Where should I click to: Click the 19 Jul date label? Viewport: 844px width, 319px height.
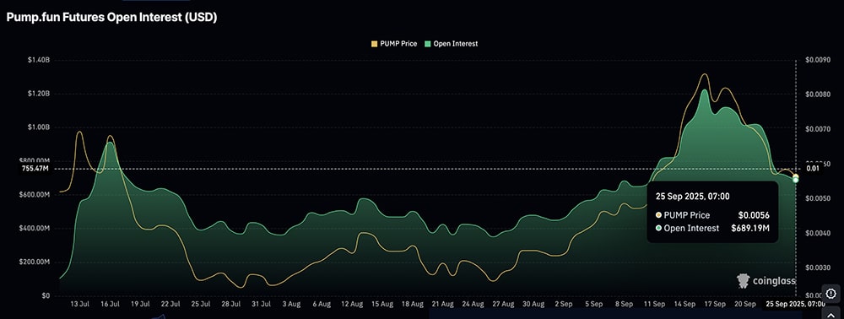tap(140, 305)
